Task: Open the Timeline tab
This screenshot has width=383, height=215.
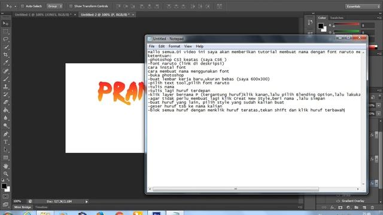Action: click(41, 207)
